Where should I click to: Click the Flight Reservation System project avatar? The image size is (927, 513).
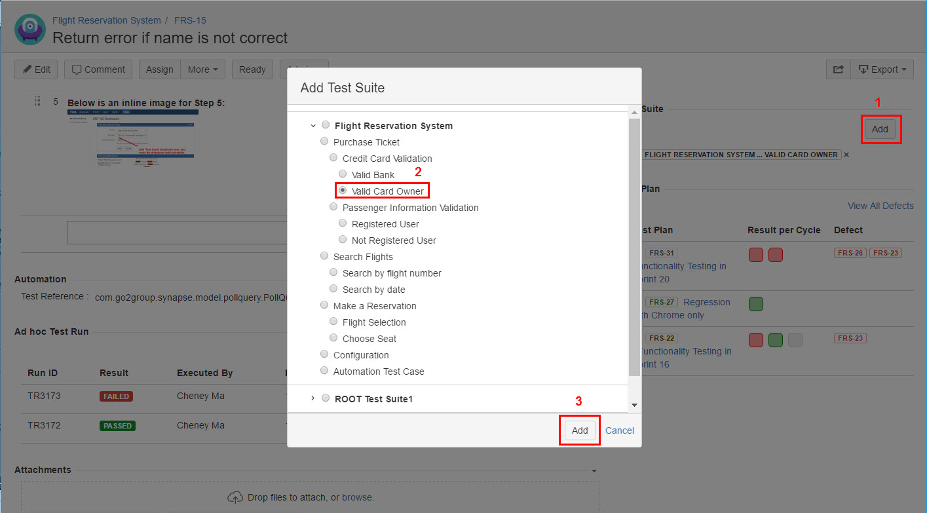30,29
